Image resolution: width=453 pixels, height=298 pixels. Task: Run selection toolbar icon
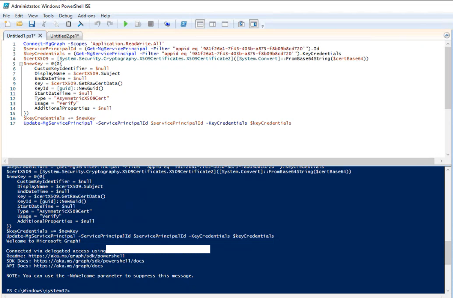[138, 24]
